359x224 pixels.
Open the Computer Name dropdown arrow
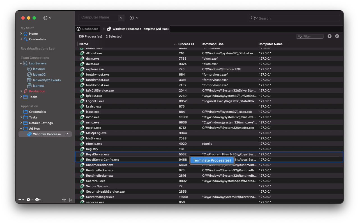pos(121,18)
